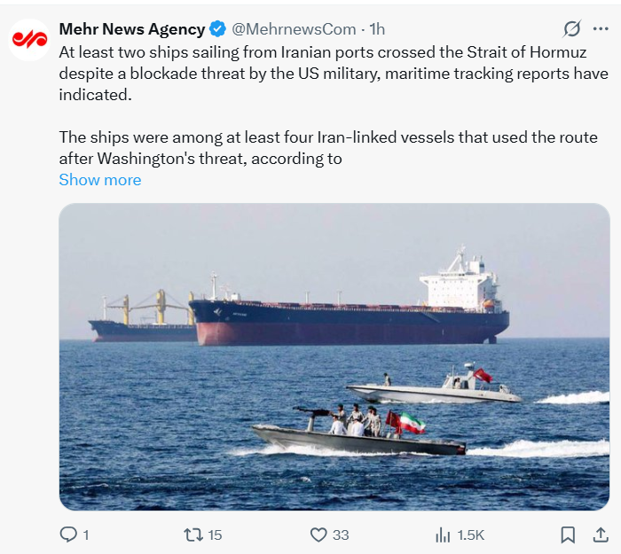
Task: Click the repost count of 15
Action: tap(214, 534)
